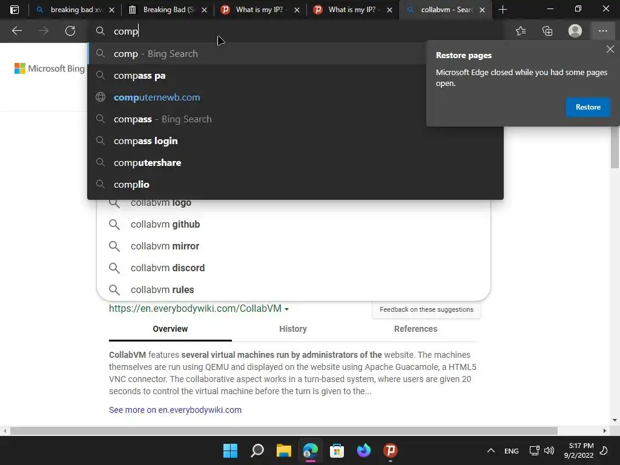
Task: Open the Favorites star icon
Action: (x=521, y=31)
